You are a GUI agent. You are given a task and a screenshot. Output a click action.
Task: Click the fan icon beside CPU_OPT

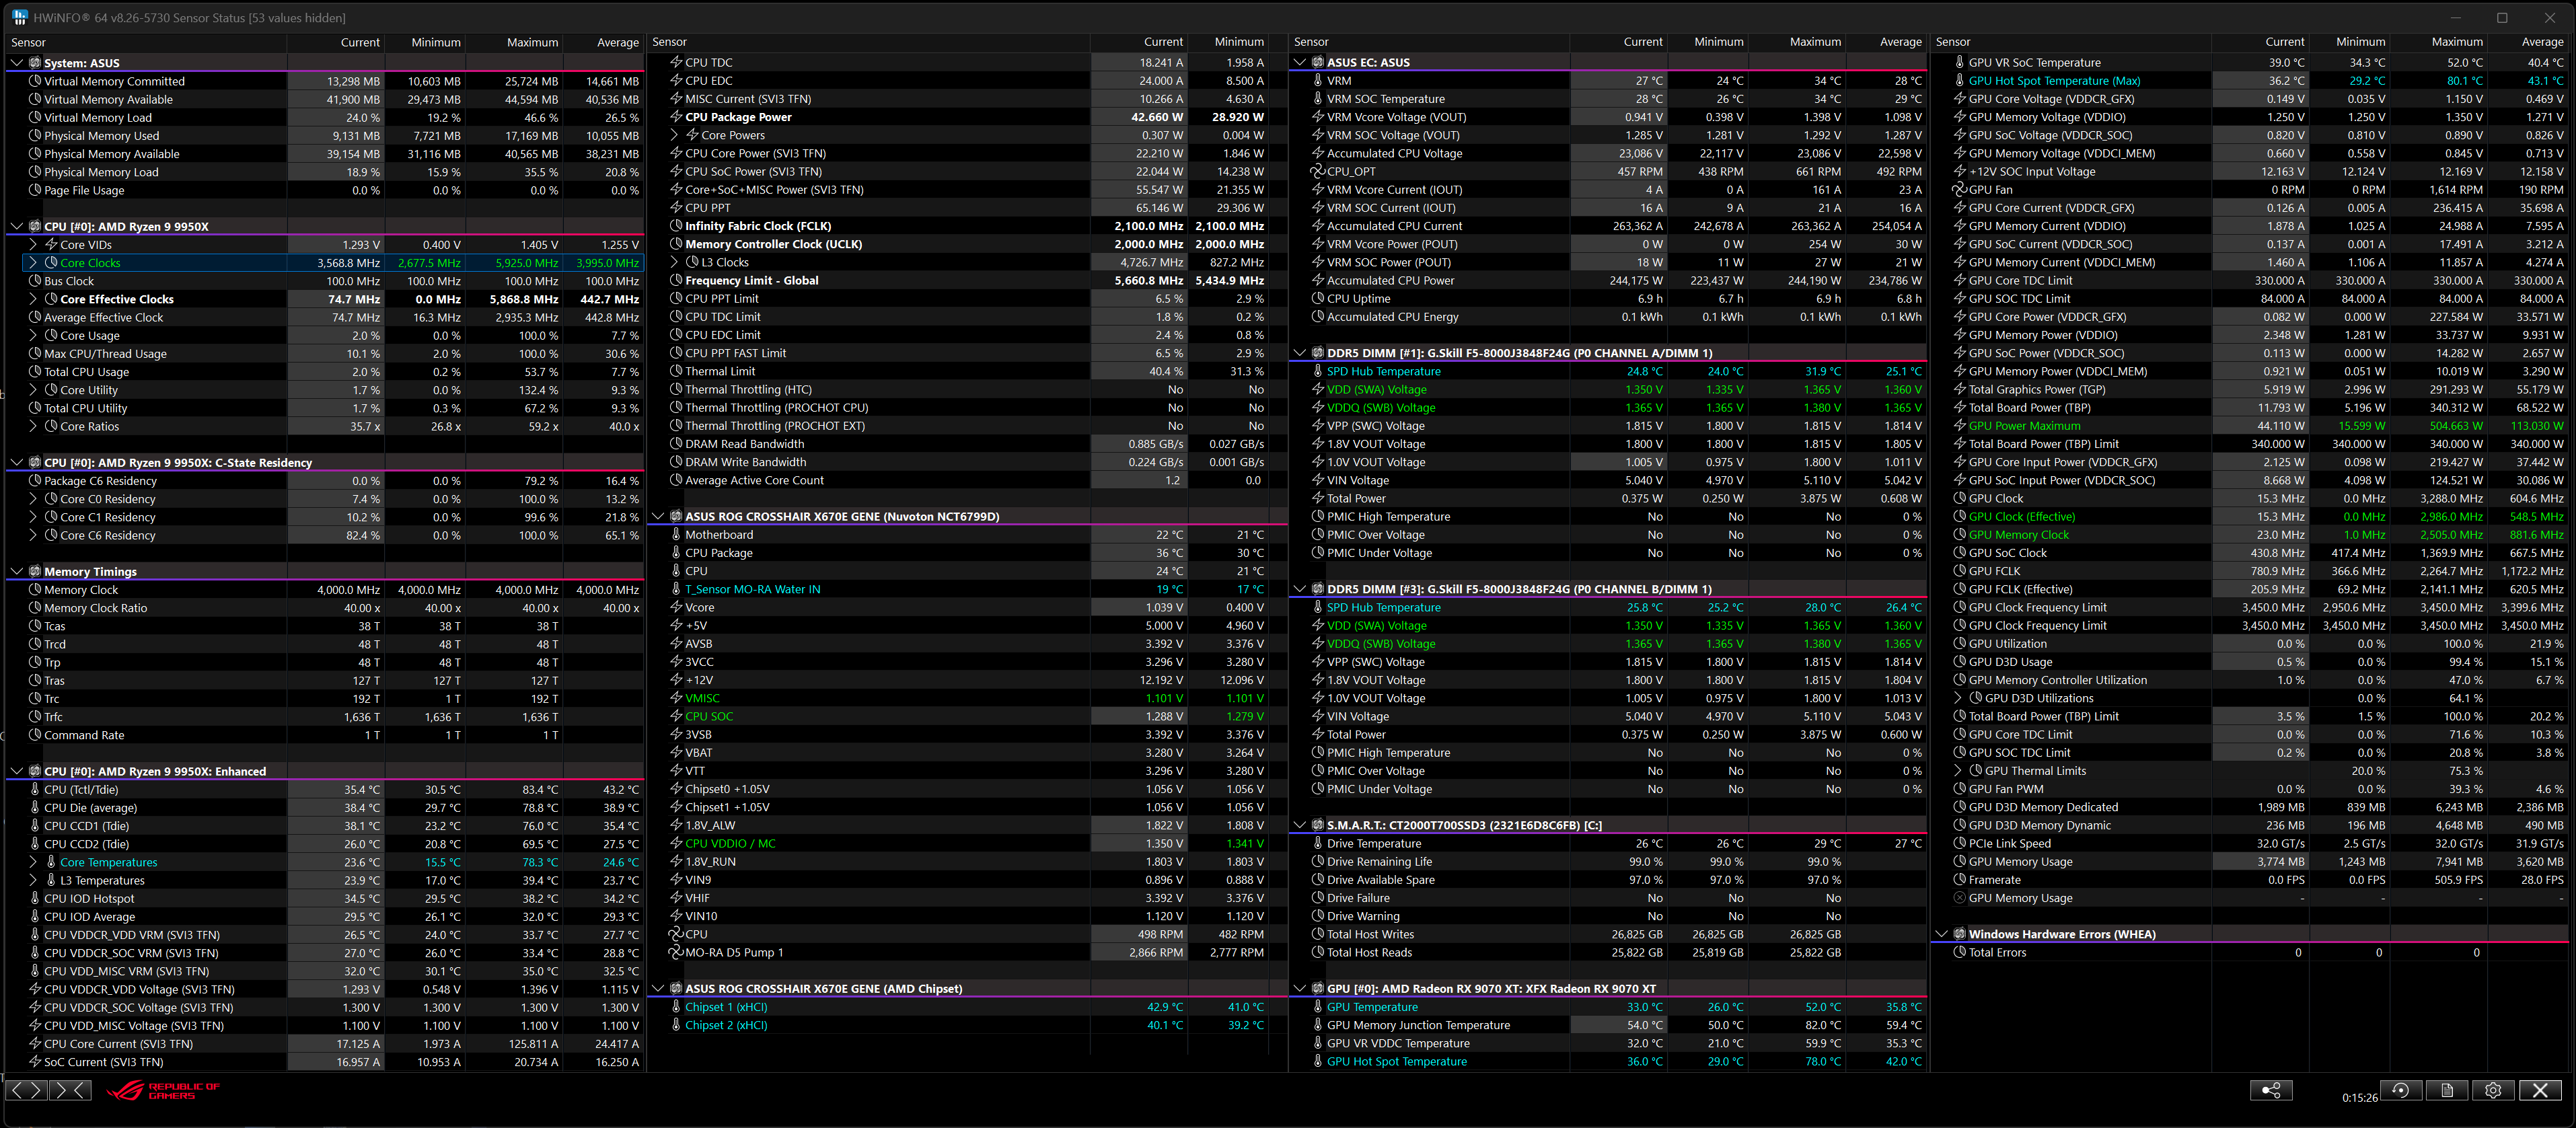pos(1318,172)
